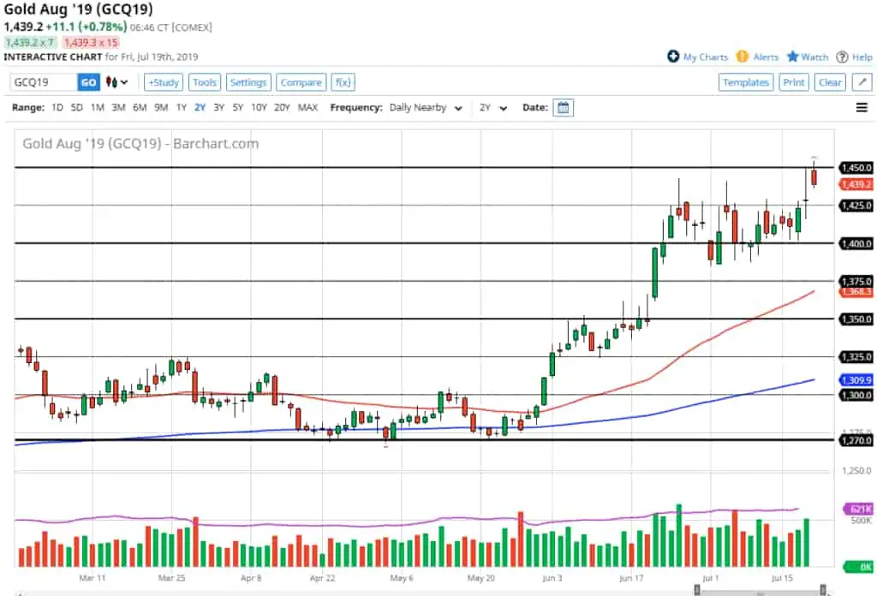Click the GO button

[88, 81]
